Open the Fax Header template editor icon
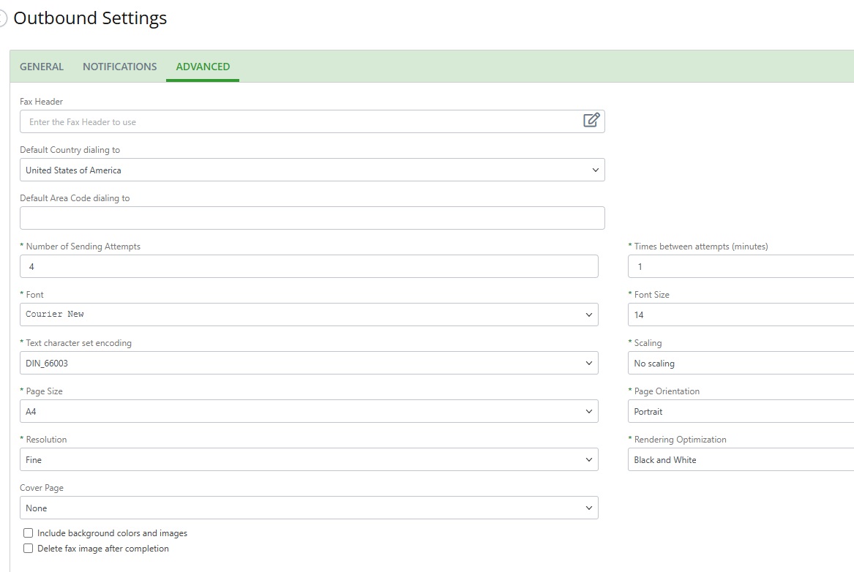854x572 pixels. (593, 120)
